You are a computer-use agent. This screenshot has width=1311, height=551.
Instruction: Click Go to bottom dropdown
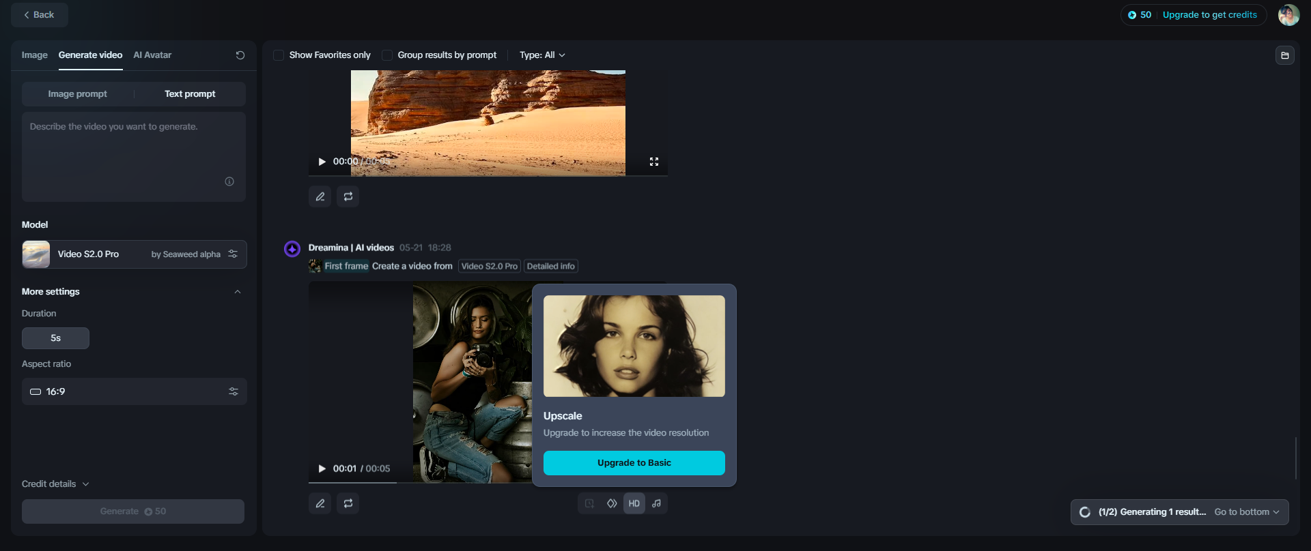1247,512
